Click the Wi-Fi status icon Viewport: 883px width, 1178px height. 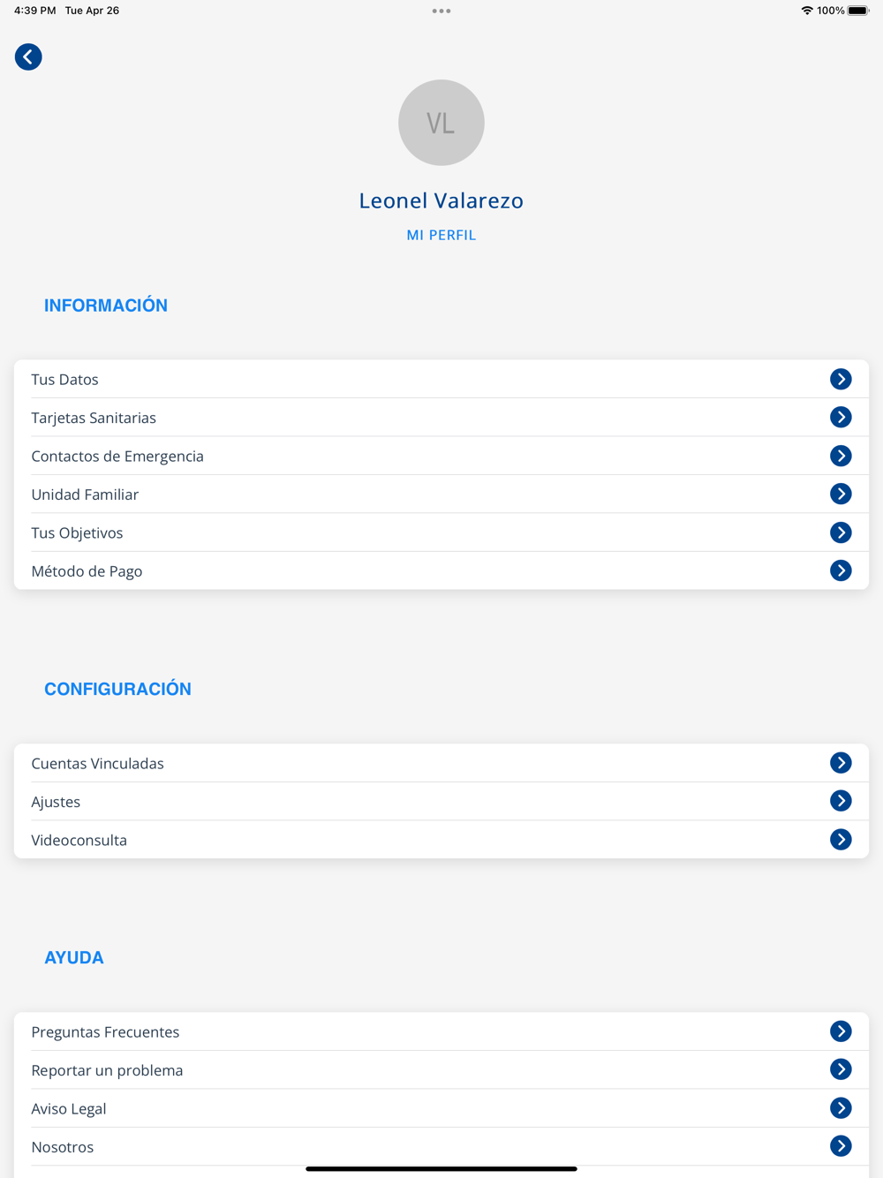pyautogui.click(x=807, y=11)
